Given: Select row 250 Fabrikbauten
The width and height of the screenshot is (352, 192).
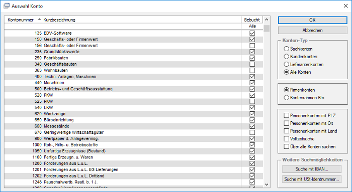Looking at the screenshot, I should 134,58.
